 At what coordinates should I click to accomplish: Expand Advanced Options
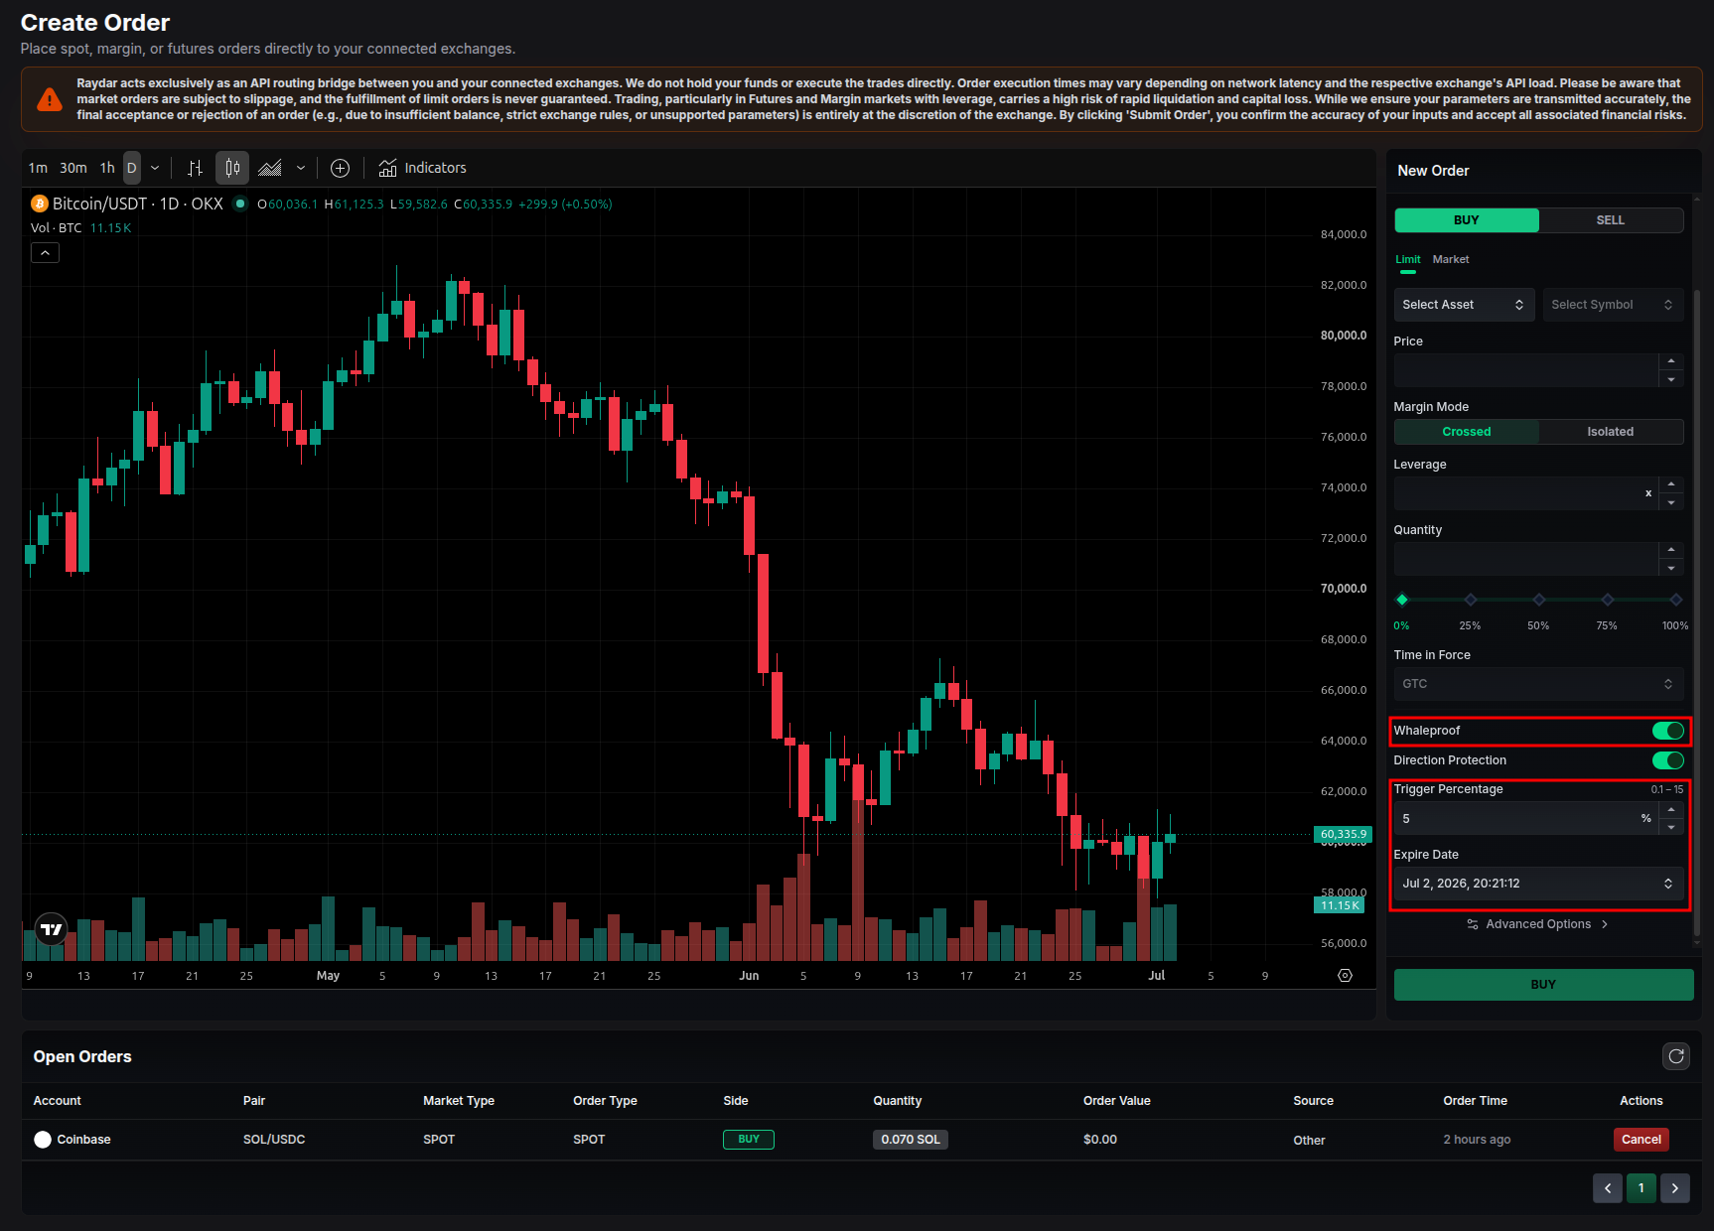pyautogui.click(x=1538, y=924)
